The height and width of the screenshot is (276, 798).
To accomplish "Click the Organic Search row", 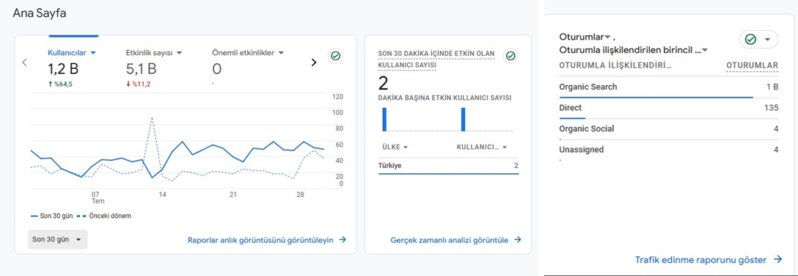I will [669, 87].
